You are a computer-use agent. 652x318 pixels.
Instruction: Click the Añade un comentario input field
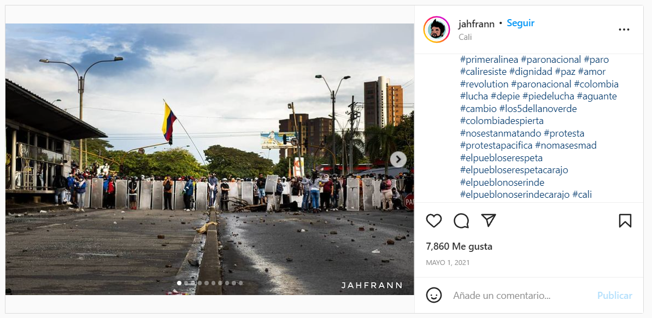point(502,296)
